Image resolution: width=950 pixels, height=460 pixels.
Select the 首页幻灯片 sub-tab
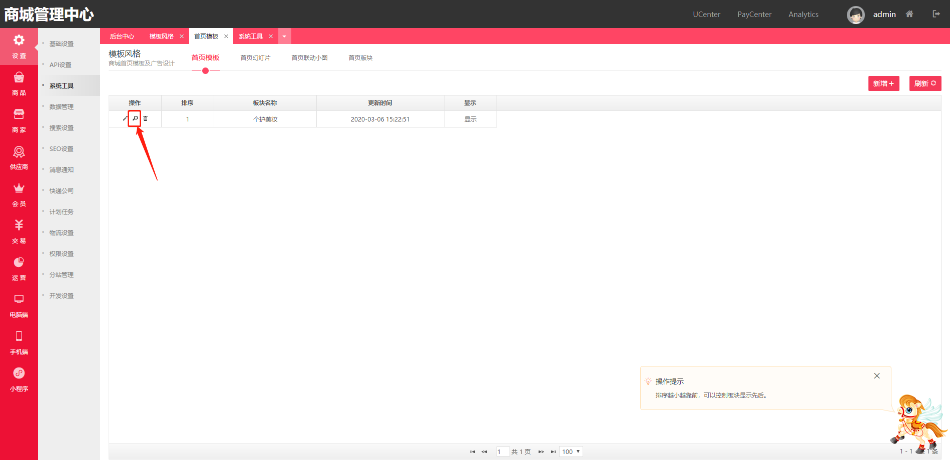click(x=256, y=57)
